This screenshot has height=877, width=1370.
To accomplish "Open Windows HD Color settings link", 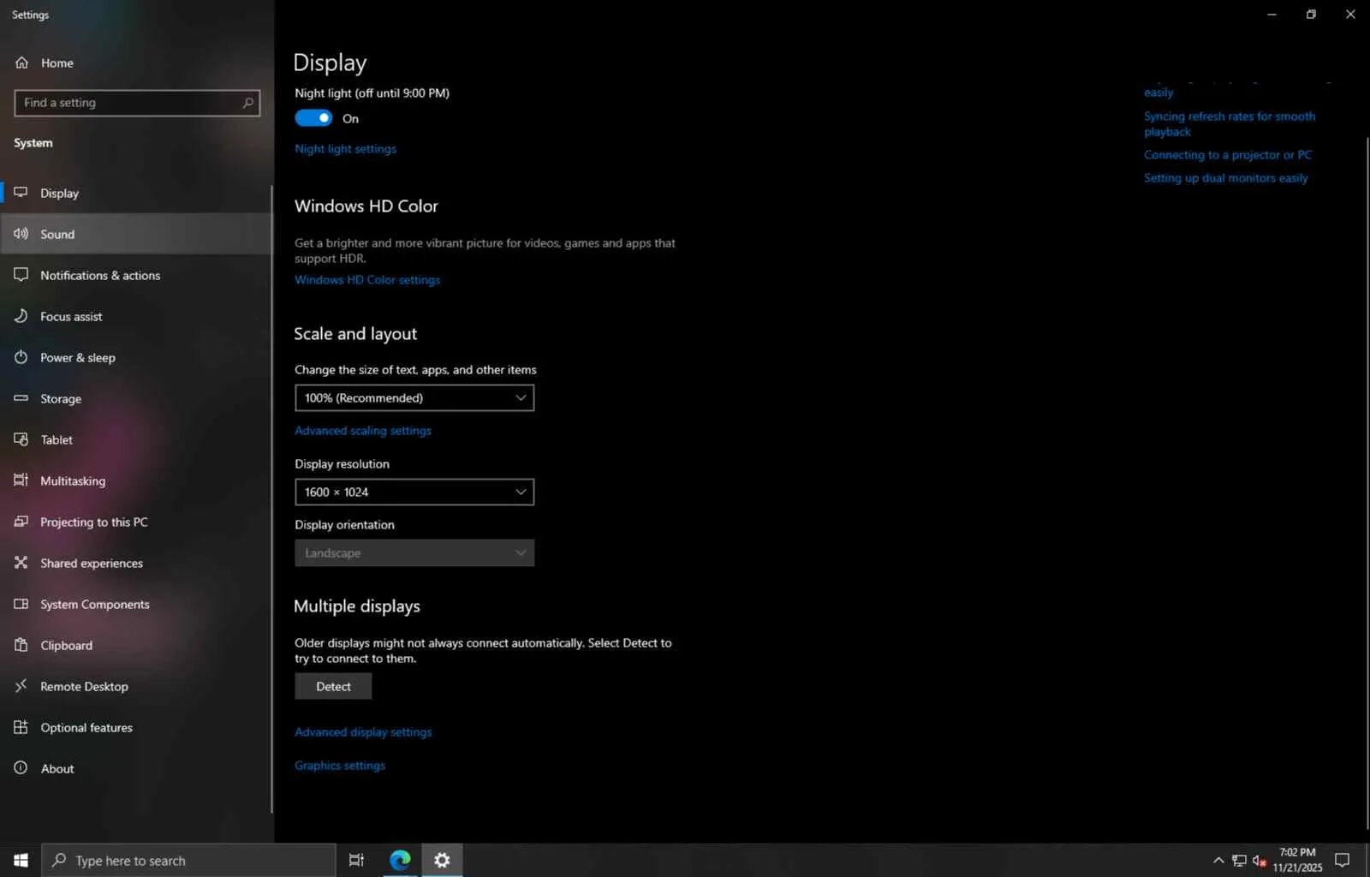I will [x=367, y=279].
